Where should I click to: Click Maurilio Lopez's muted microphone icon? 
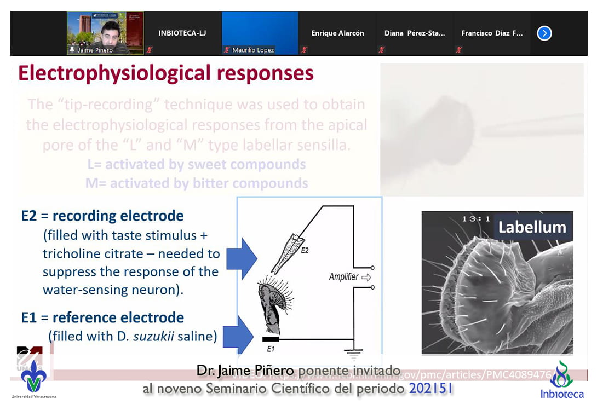pos(227,50)
